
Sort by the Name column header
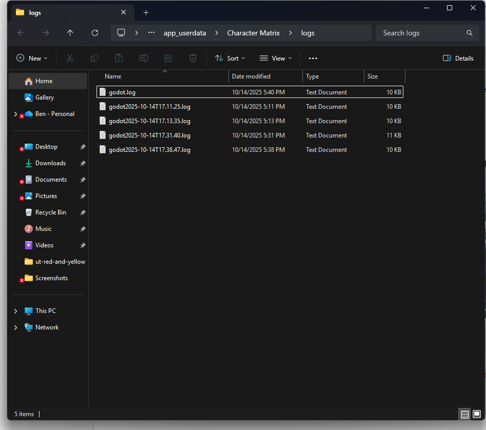click(163, 76)
